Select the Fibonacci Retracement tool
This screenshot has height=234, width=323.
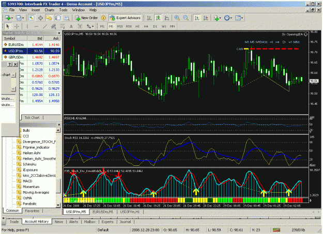point(62,26)
